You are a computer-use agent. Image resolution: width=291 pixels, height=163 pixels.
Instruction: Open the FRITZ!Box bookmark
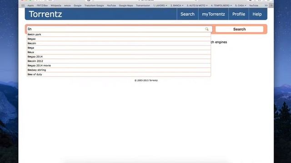(x=42, y=5)
